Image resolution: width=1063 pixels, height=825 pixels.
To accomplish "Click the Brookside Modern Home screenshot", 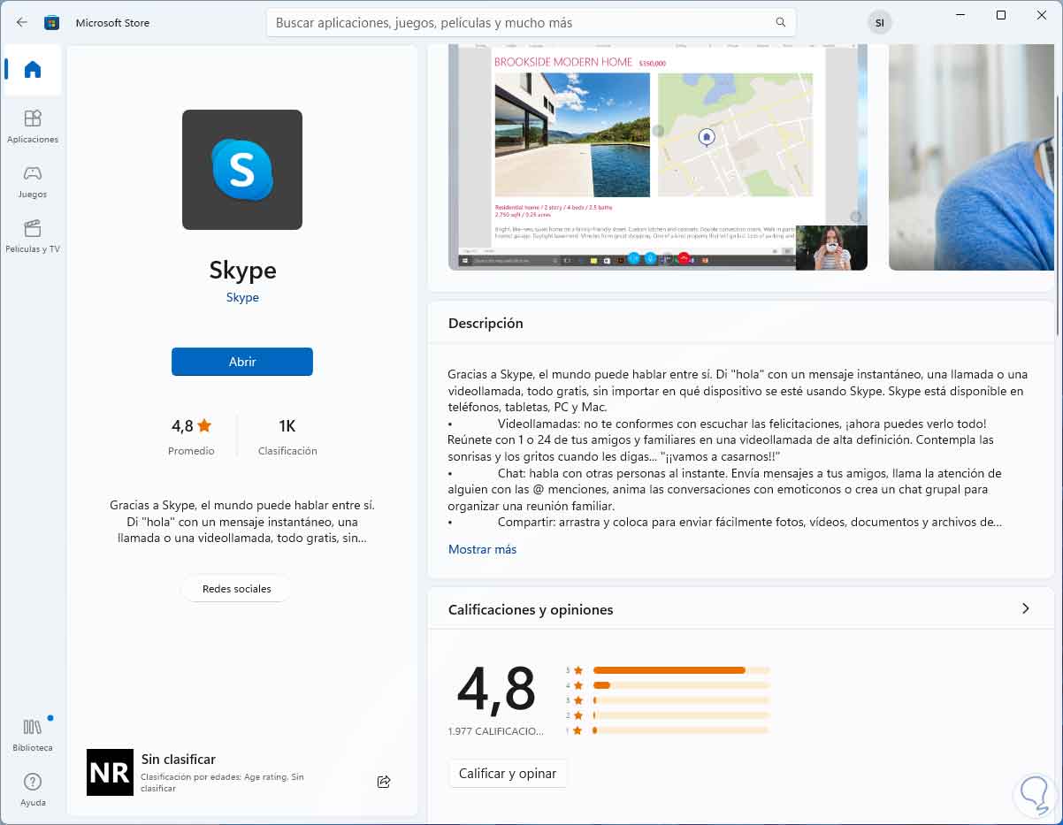I will pos(658,157).
